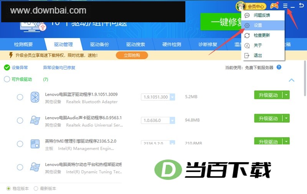Click the 设置 gear icon
Screen dimensions: 307x194
[x=247, y=25]
